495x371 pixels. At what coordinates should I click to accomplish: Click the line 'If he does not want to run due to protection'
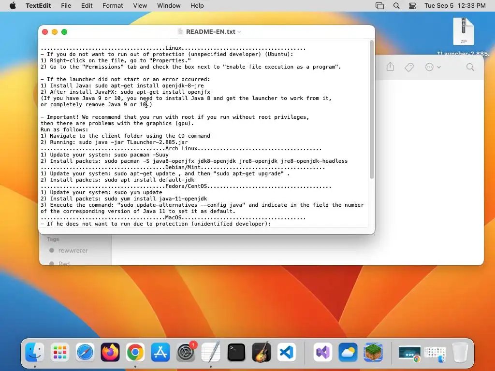point(156,224)
